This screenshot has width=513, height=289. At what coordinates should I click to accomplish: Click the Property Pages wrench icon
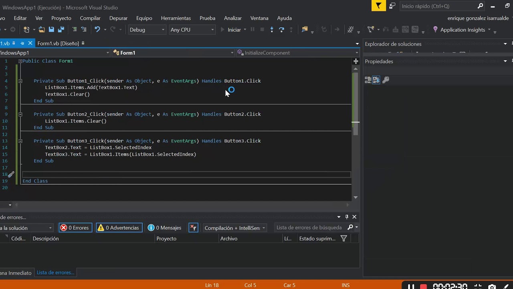[386, 80]
